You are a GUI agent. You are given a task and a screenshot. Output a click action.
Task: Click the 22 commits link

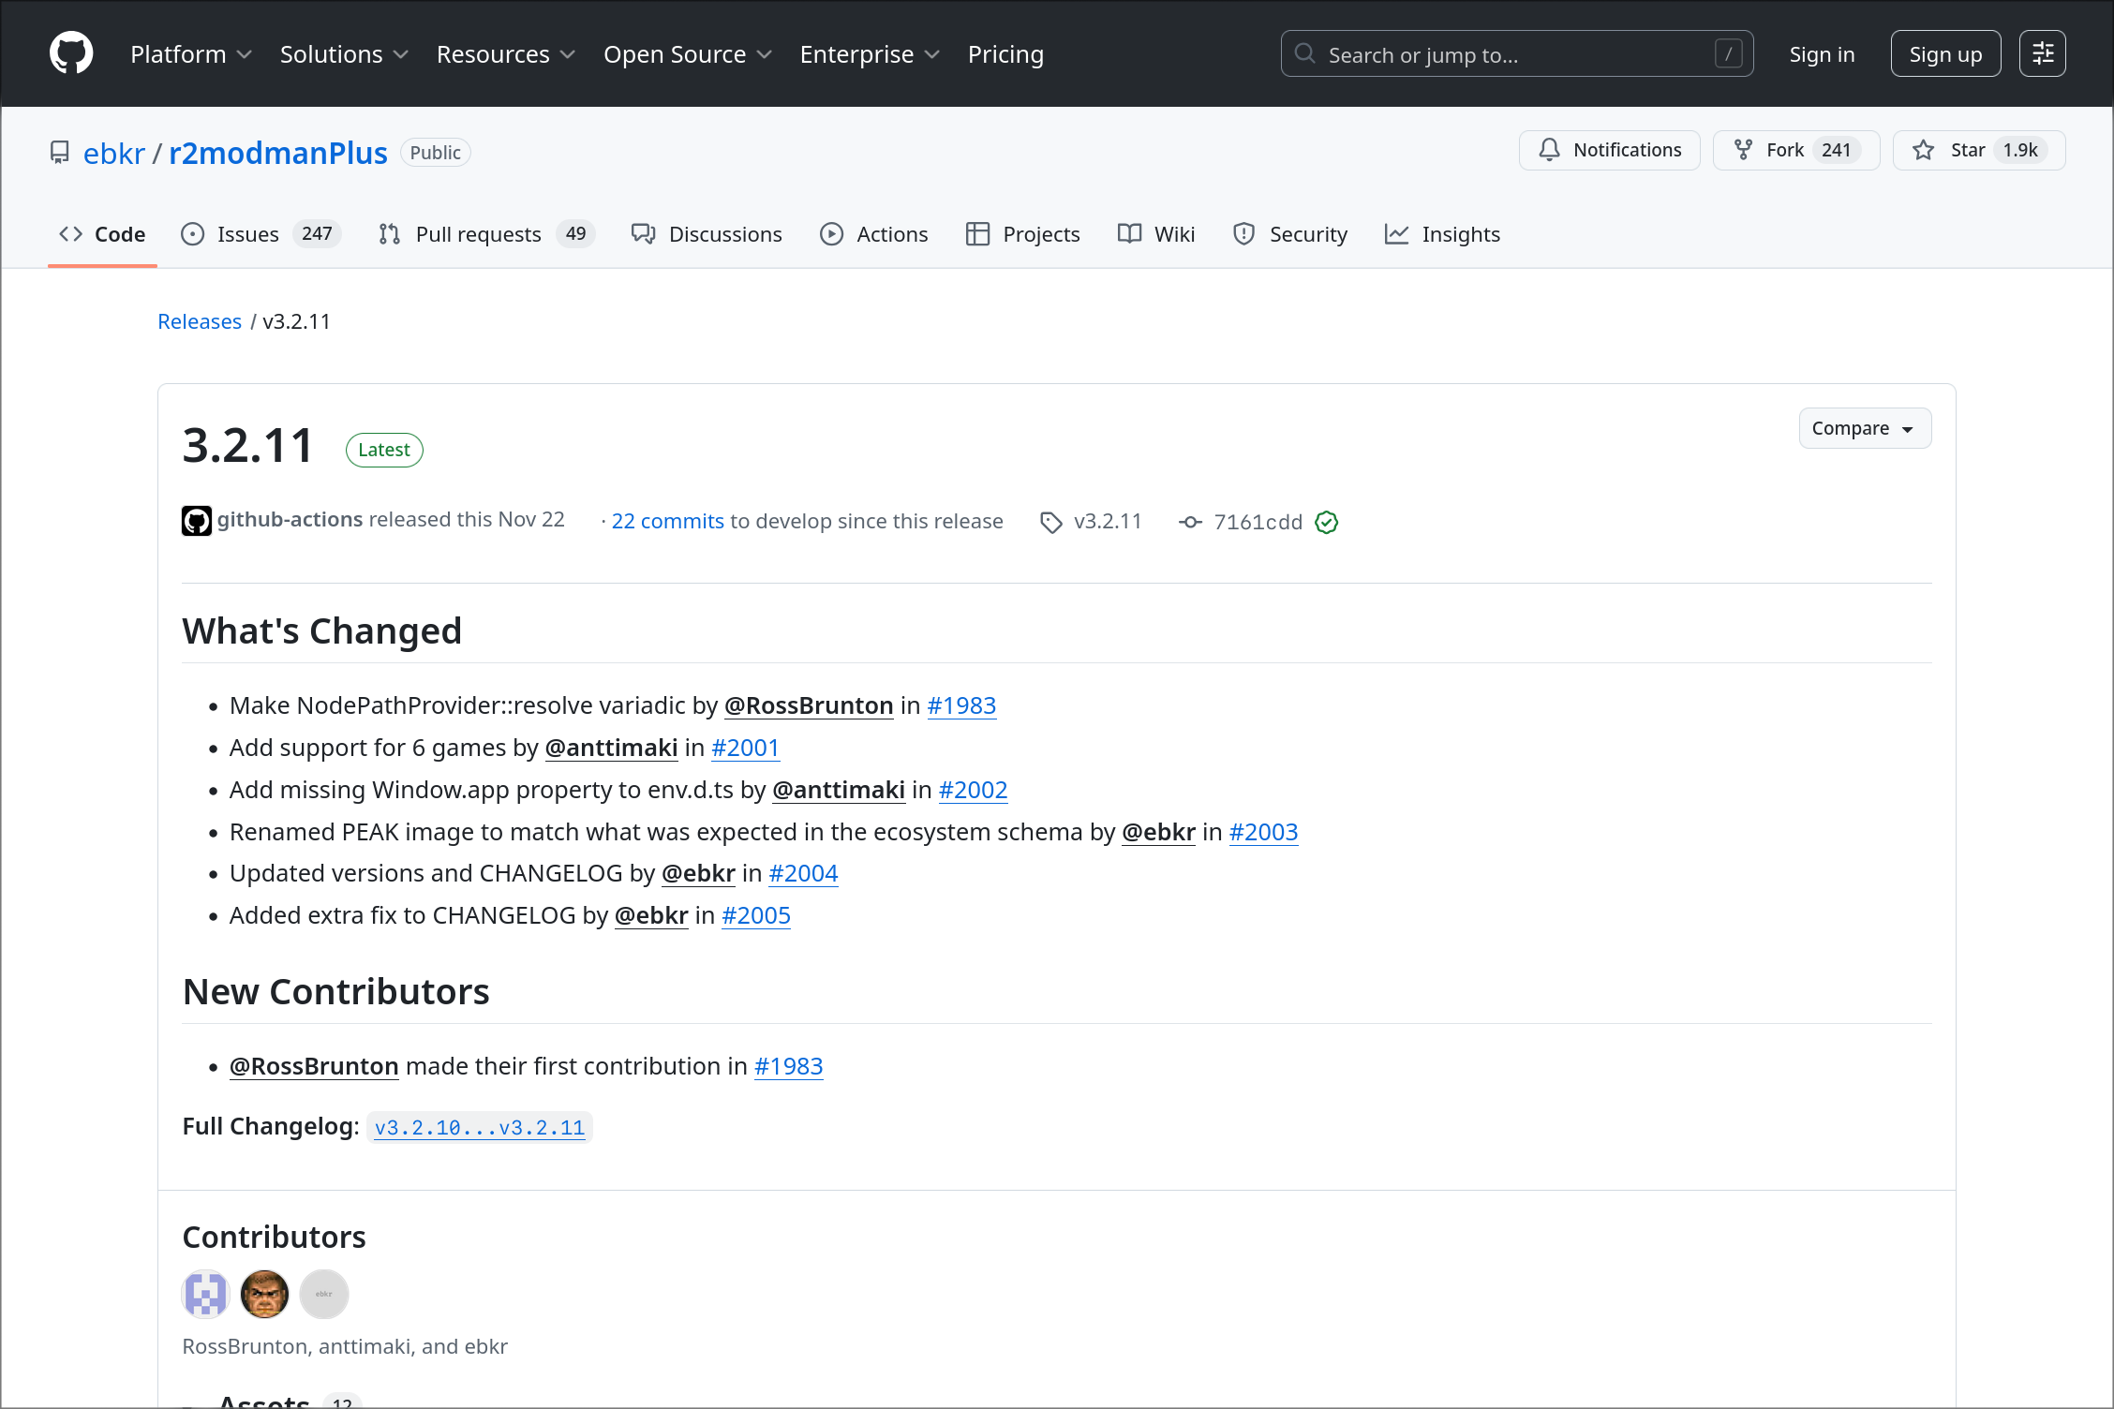[667, 521]
